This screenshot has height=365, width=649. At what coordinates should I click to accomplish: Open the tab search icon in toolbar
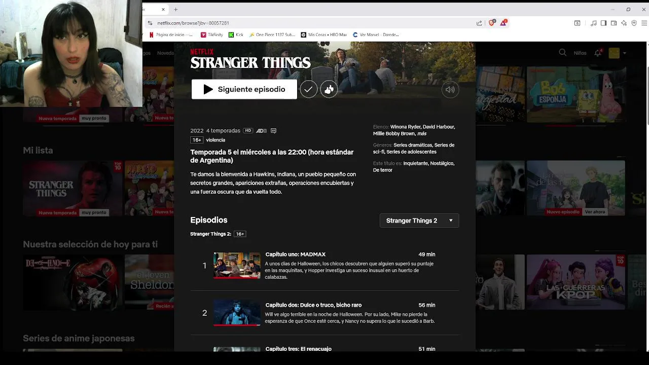[x=577, y=23]
